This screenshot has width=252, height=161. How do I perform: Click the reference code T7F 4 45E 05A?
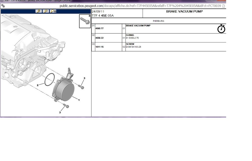tap(103, 16)
